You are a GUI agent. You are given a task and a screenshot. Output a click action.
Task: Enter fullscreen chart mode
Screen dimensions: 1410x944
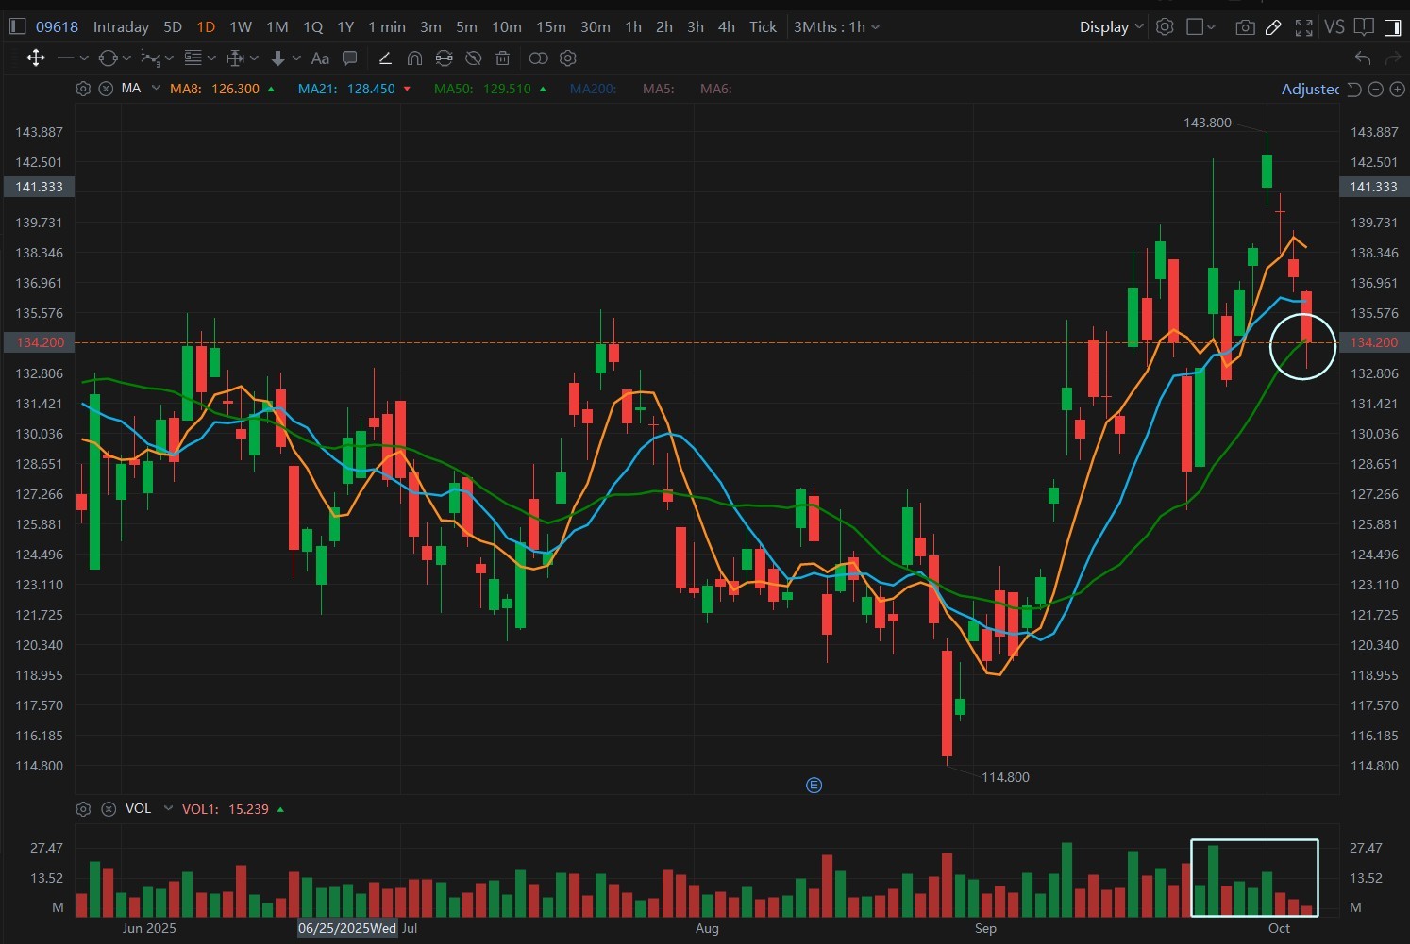(x=1304, y=27)
